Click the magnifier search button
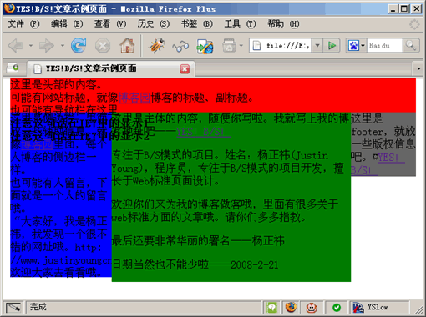 (411, 45)
